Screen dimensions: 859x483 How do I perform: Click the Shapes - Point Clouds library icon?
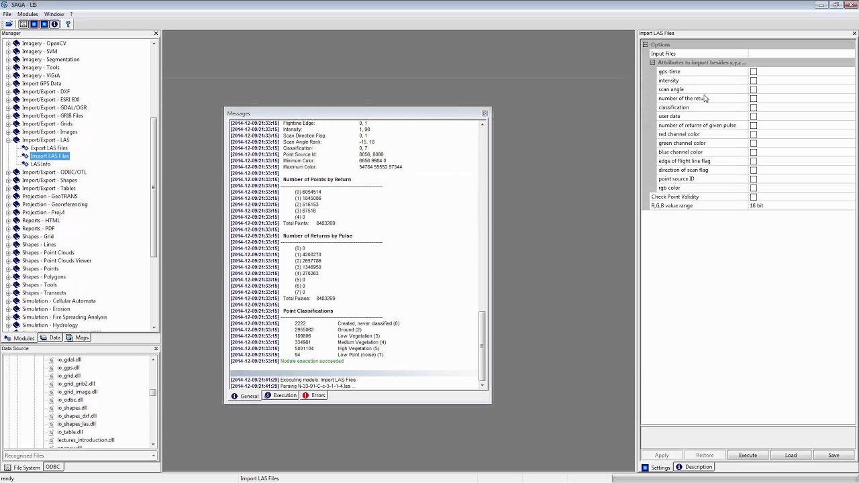pos(17,252)
